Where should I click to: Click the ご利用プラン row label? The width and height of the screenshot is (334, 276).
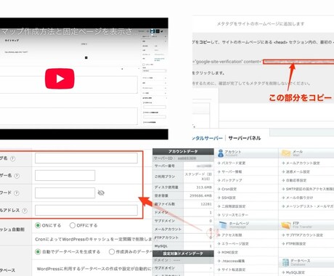coord(165,176)
